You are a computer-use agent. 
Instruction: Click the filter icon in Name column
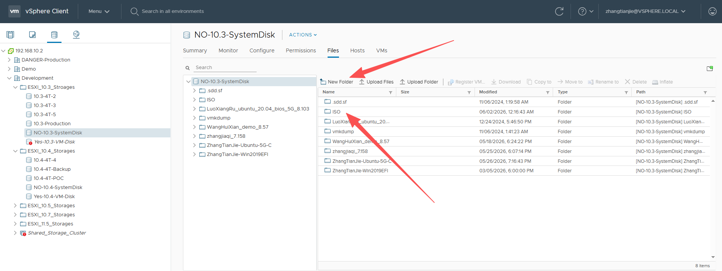[x=391, y=92]
